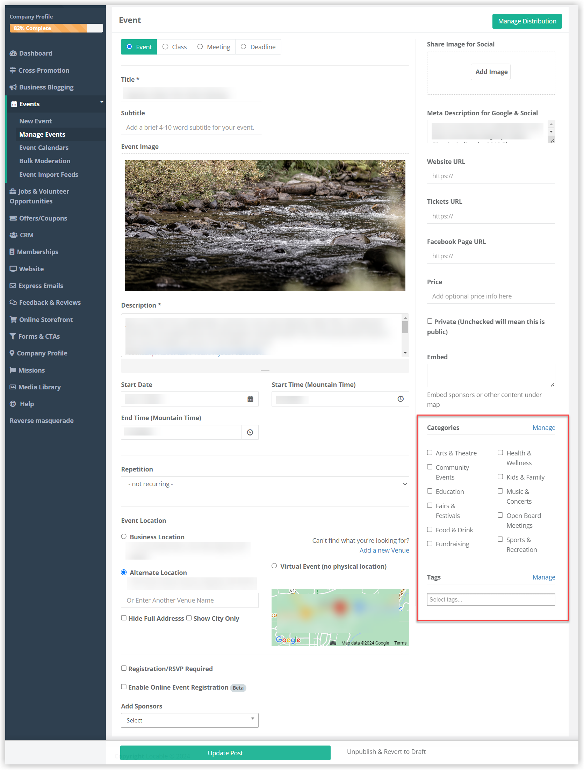This screenshot has width=584, height=770.
Task: Click the Subtitle input field
Action: [x=191, y=127]
